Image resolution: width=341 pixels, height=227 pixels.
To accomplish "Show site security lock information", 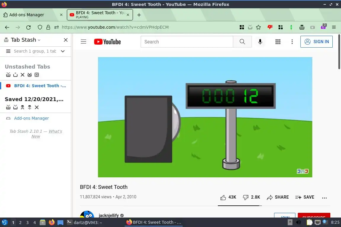I will [x=48, y=27].
